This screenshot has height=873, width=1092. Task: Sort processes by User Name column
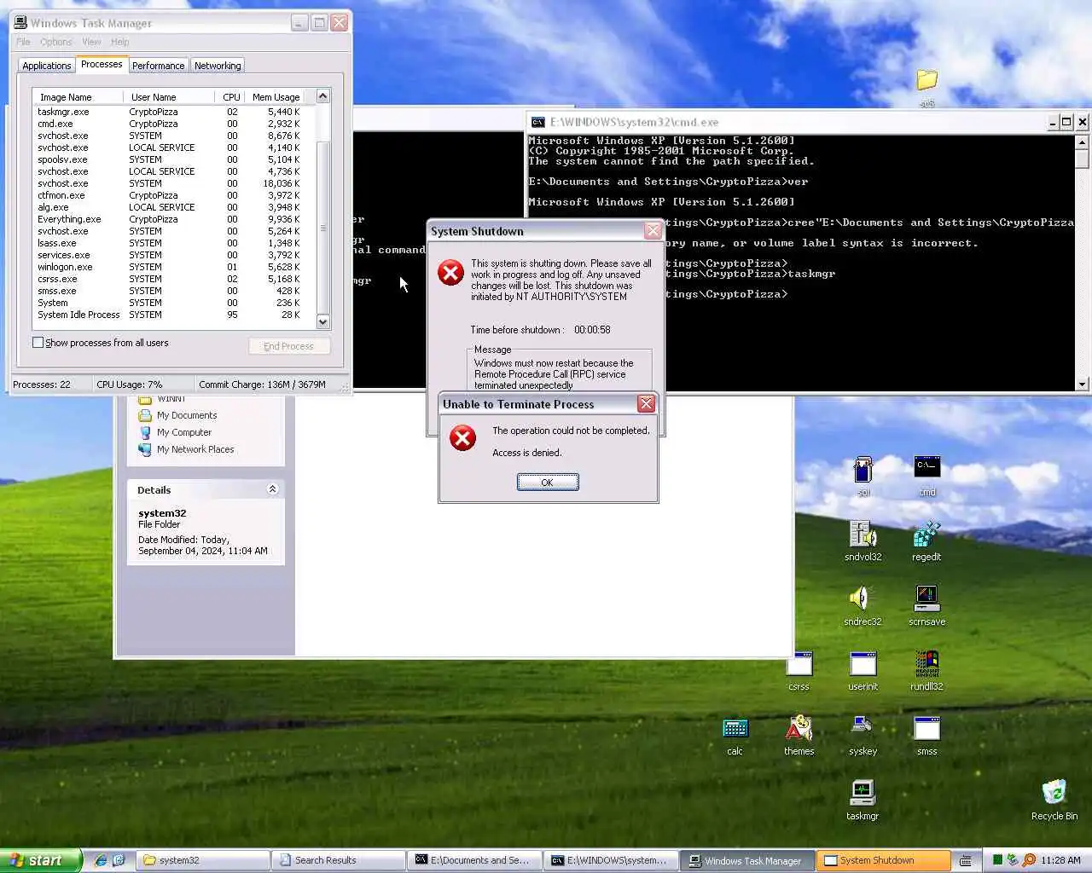pos(169,97)
